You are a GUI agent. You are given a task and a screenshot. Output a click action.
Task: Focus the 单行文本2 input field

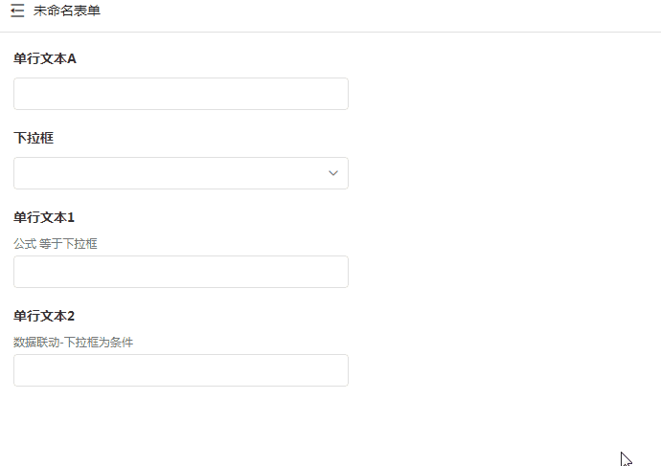click(180, 370)
